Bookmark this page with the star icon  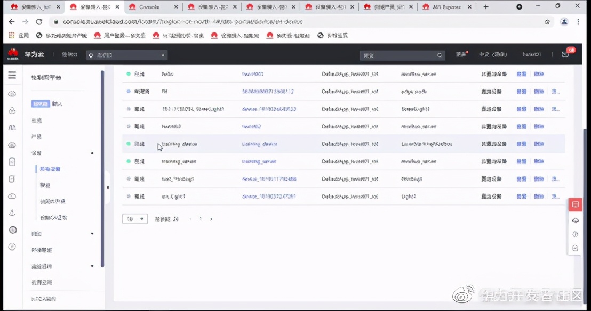(547, 22)
